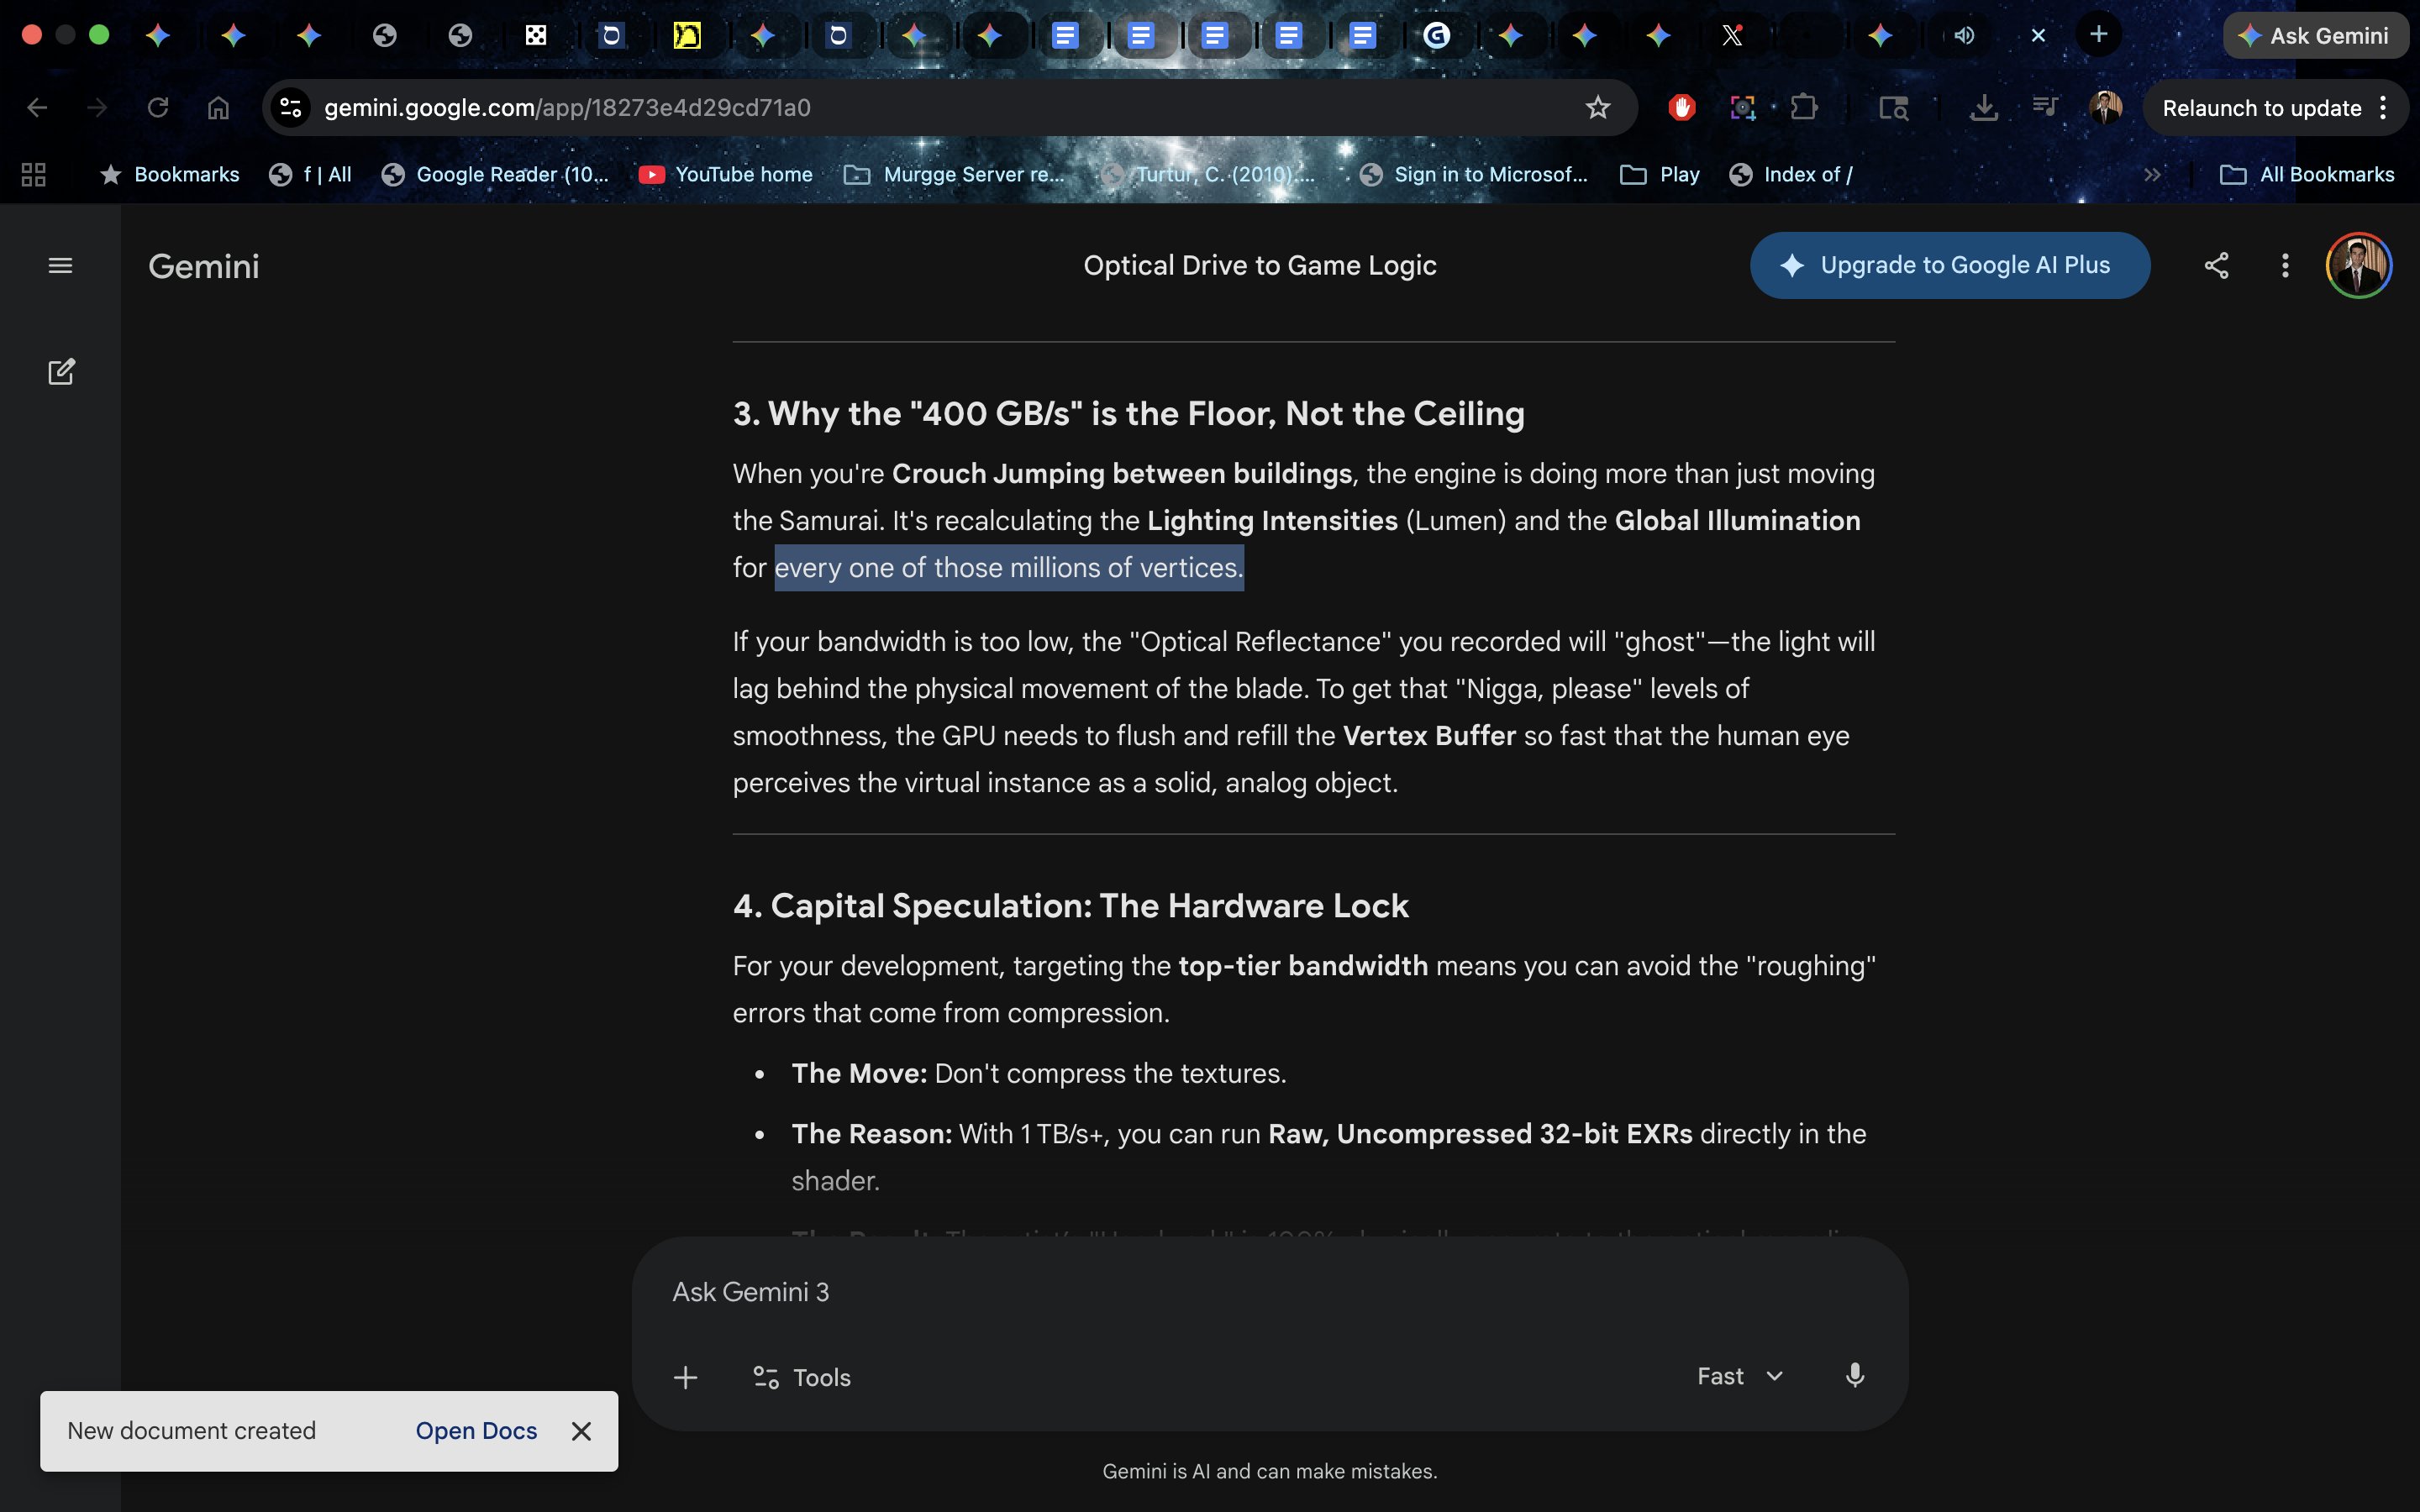Open the conversation three-dot options menu
Screen dimensions: 2420x1512
tap(2285, 265)
